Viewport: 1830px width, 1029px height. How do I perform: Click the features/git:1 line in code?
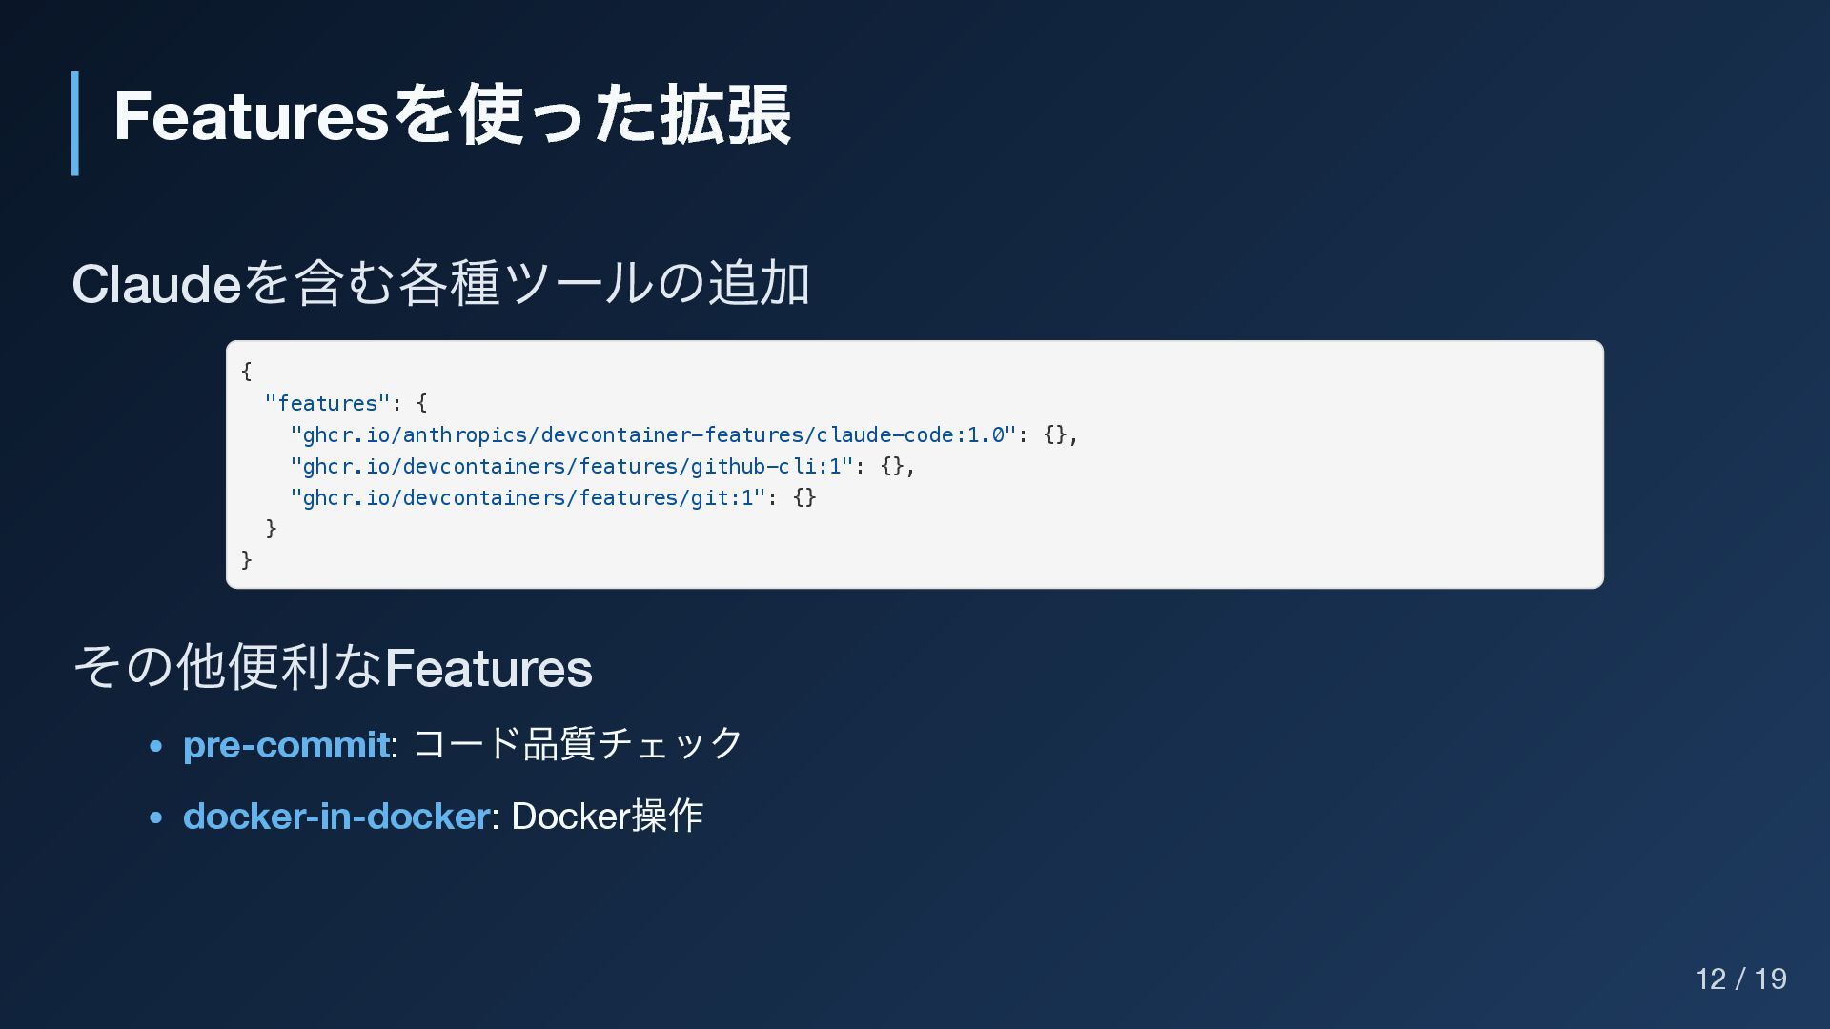tap(553, 497)
